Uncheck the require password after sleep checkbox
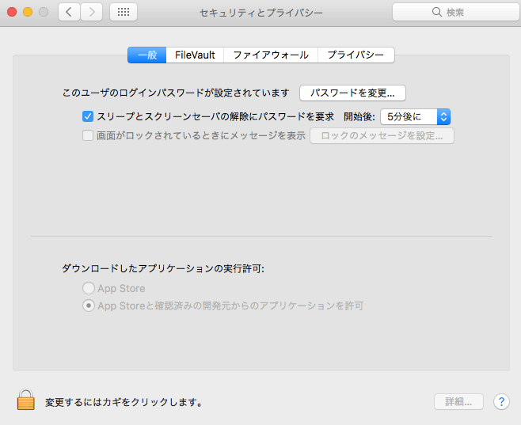The height and width of the screenshot is (425, 521). [88, 116]
